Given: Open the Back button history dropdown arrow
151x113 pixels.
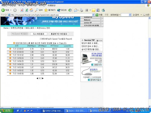Looking at the screenshot, I should [x=11, y=10].
